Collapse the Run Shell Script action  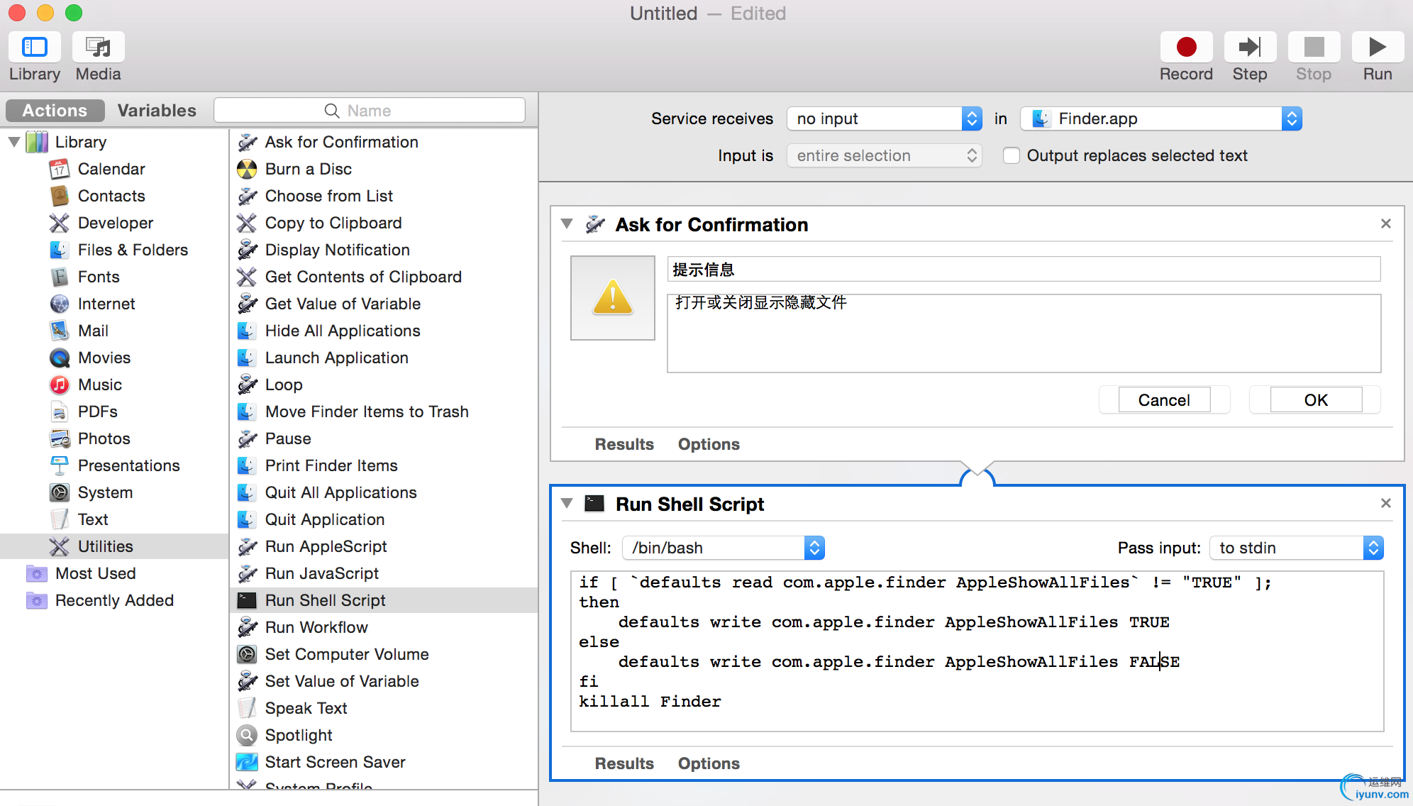tap(567, 504)
